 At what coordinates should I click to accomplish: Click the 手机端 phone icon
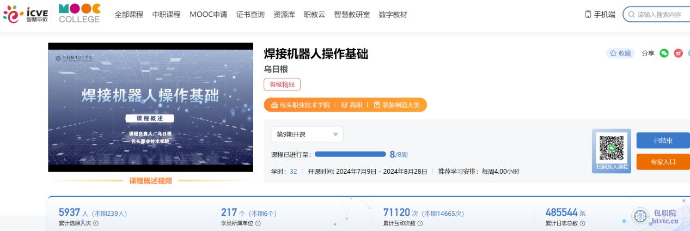[588, 15]
